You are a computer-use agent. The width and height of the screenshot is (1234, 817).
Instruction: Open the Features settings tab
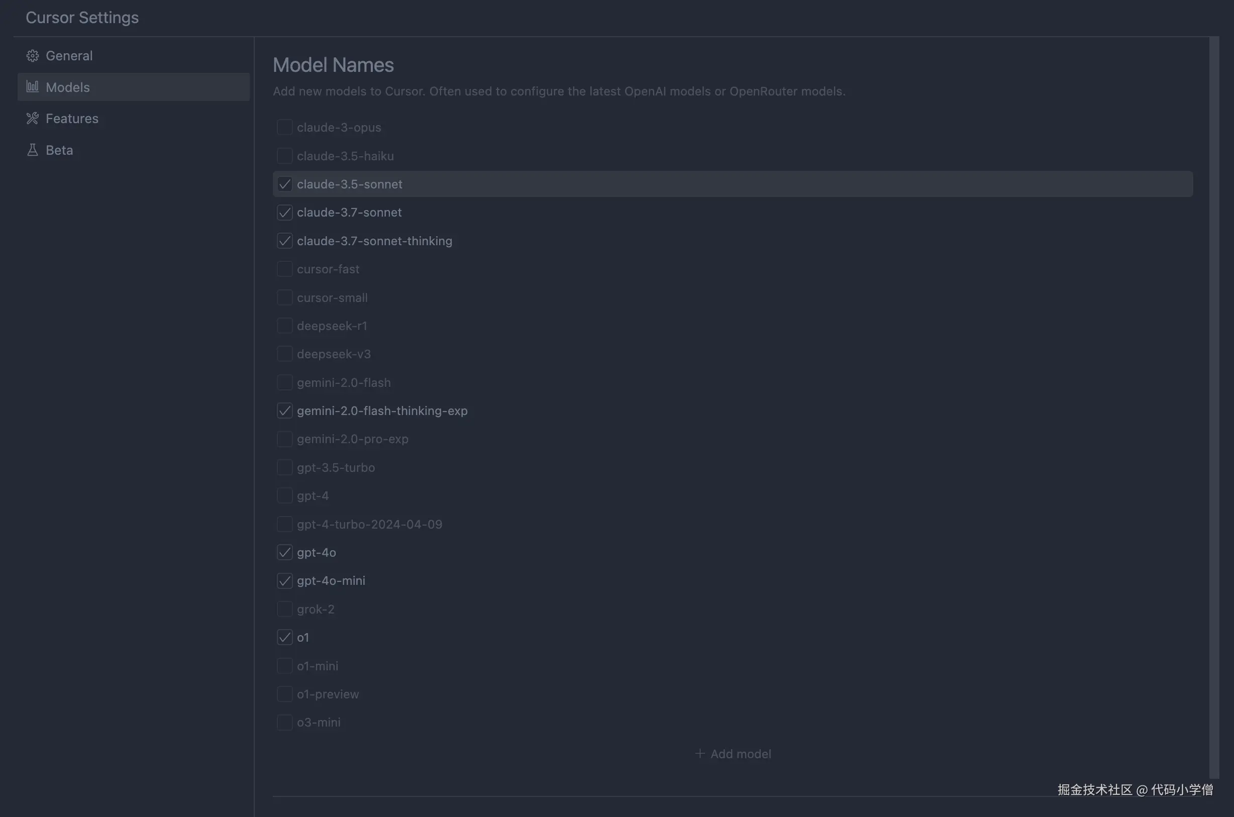(72, 119)
